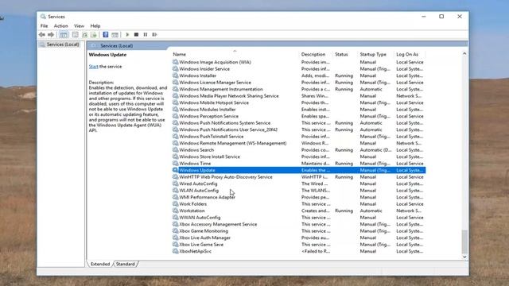509x286 pixels.
Task: Click the gear icon beside WLAN AutoConfig
Action: 175,191
